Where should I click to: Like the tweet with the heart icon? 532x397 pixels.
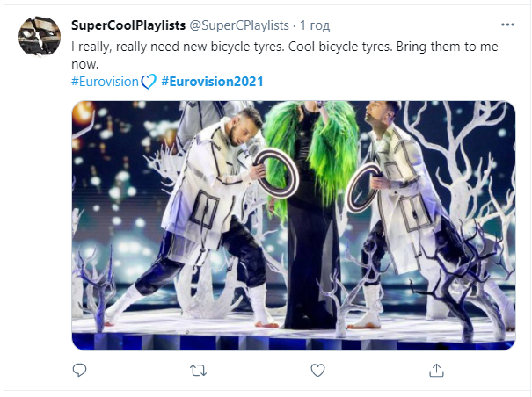(318, 370)
